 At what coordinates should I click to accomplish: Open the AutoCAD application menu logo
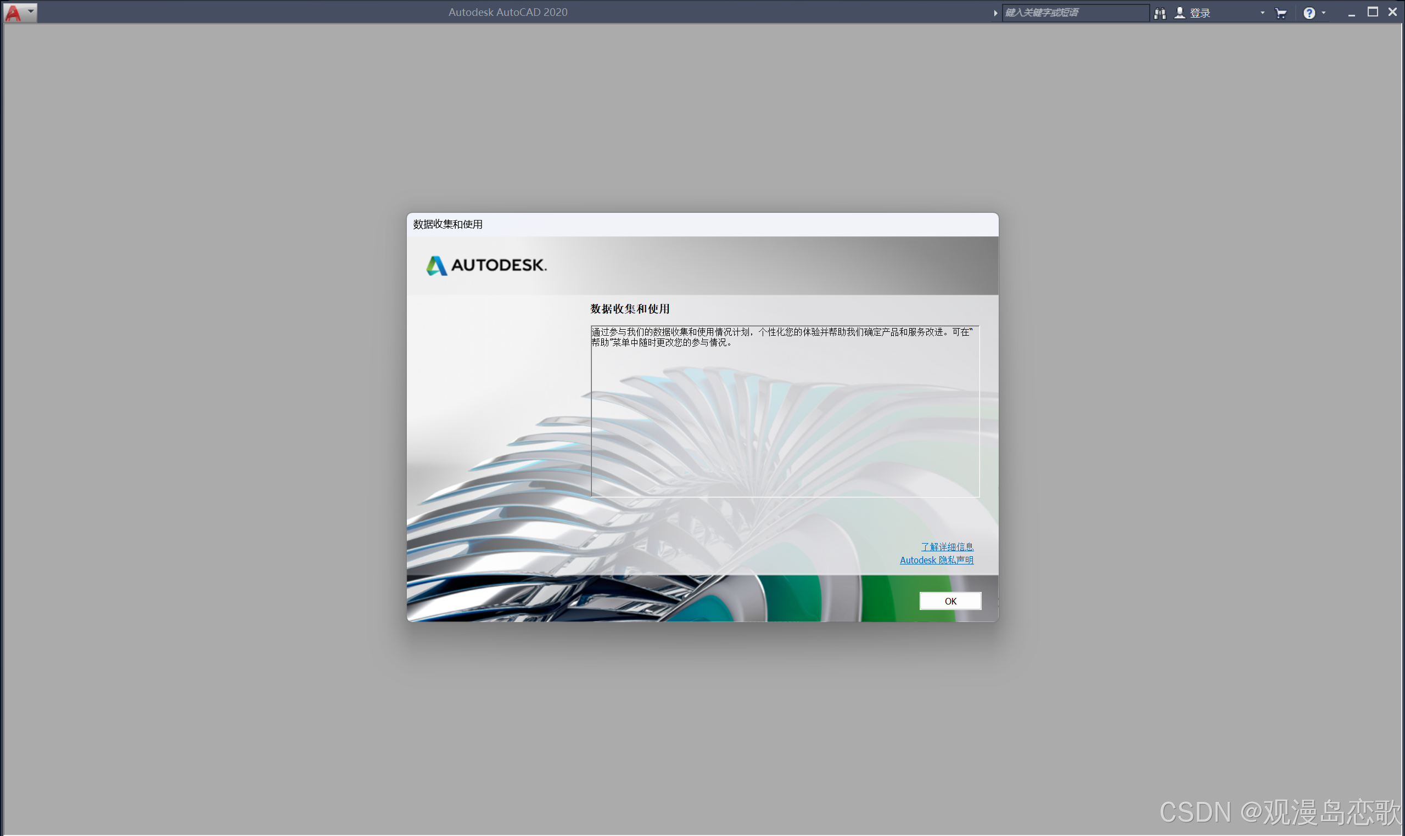point(13,13)
